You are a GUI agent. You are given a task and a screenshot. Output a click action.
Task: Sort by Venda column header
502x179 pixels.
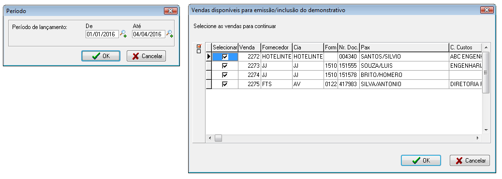tap(250, 47)
